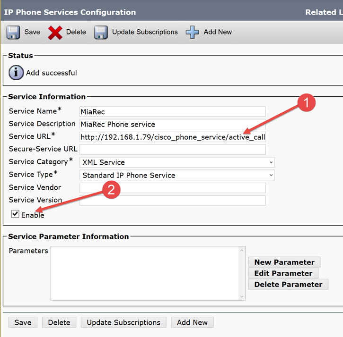Click the bottom Delete button
The width and height of the screenshot is (343, 337).
(59, 322)
